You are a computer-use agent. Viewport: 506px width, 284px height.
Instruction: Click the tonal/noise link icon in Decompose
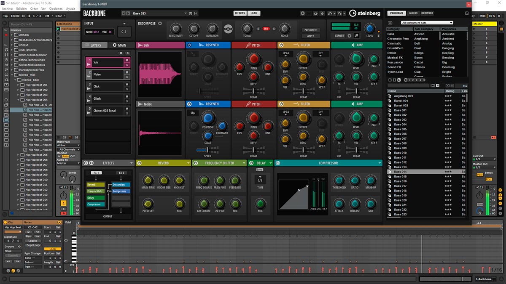tap(228, 29)
